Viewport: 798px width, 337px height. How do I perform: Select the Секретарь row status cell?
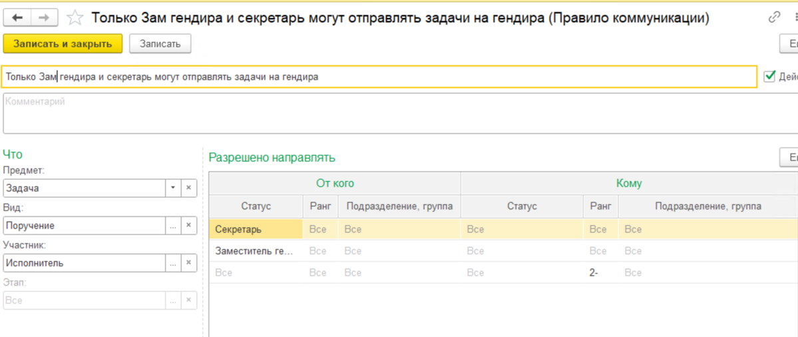(x=256, y=230)
